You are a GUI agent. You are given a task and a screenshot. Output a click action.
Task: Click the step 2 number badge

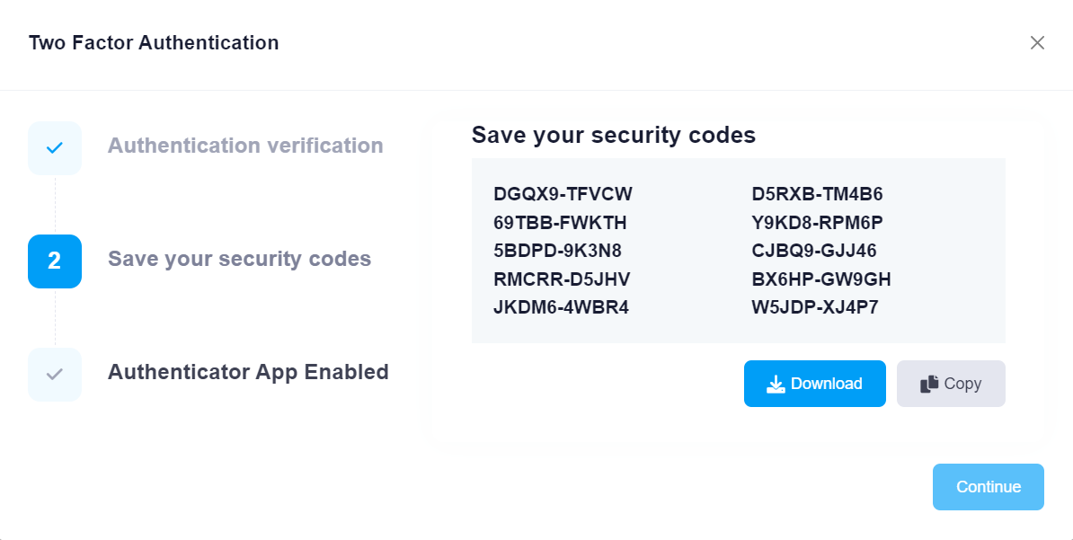click(x=55, y=261)
